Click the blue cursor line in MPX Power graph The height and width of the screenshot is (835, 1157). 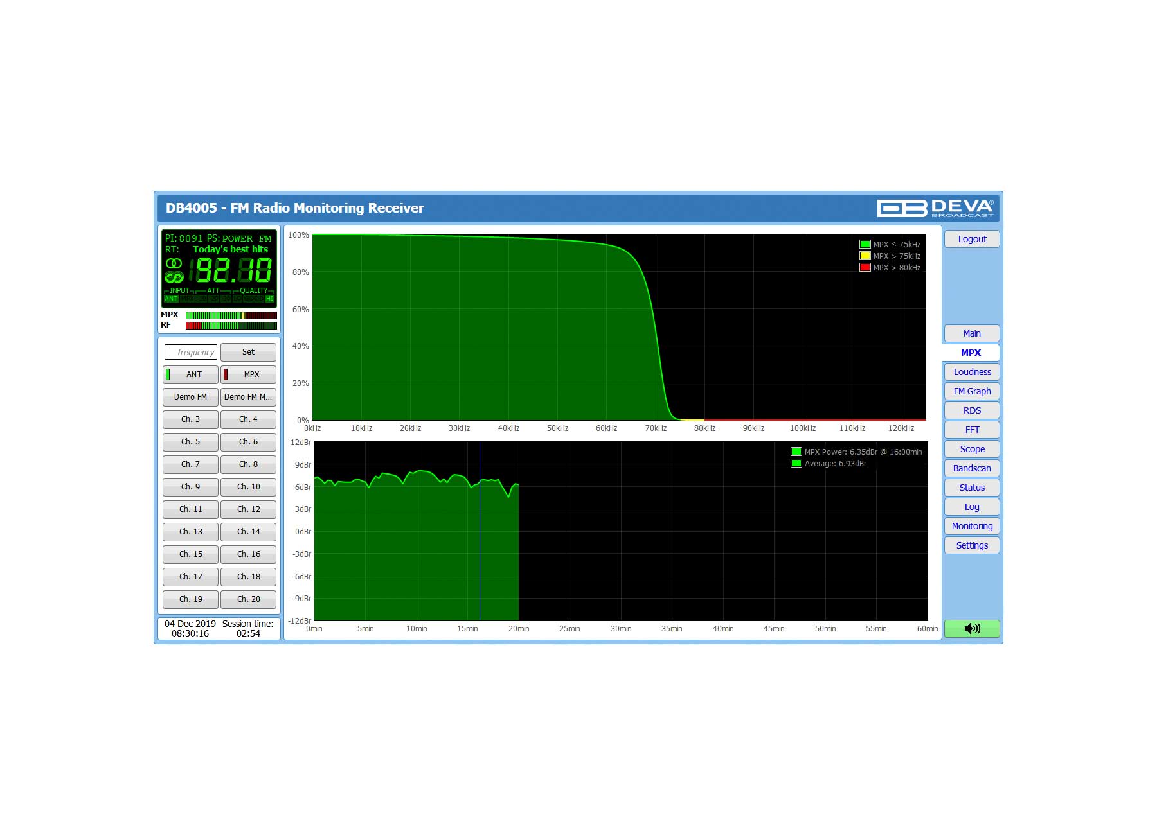[x=480, y=531]
